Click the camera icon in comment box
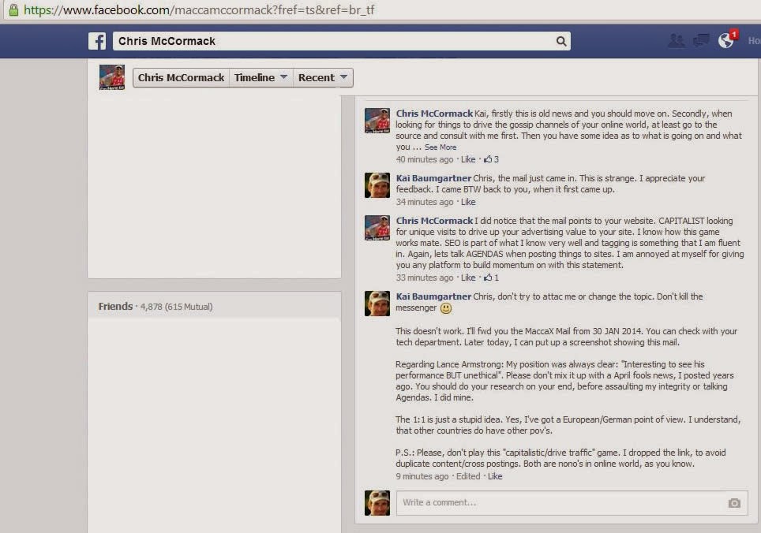Viewport: 761px width, 533px height. [x=734, y=503]
